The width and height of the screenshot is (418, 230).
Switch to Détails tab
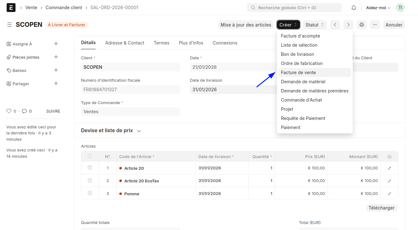[88, 43]
